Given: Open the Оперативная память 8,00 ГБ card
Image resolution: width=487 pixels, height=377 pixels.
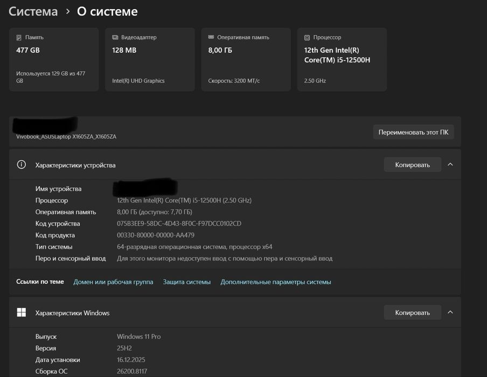Looking at the screenshot, I should [x=246, y=59].
